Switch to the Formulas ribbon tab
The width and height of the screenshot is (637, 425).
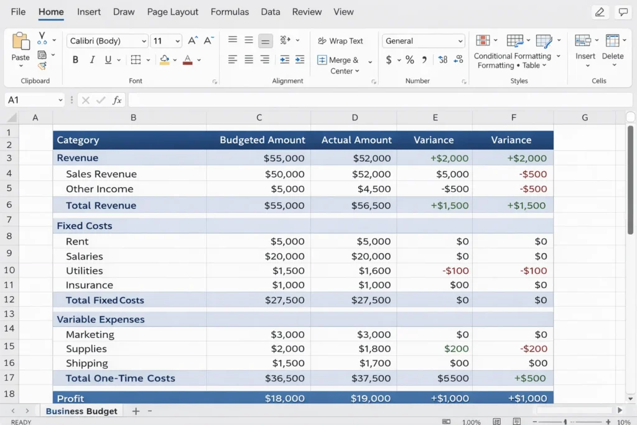230,12
